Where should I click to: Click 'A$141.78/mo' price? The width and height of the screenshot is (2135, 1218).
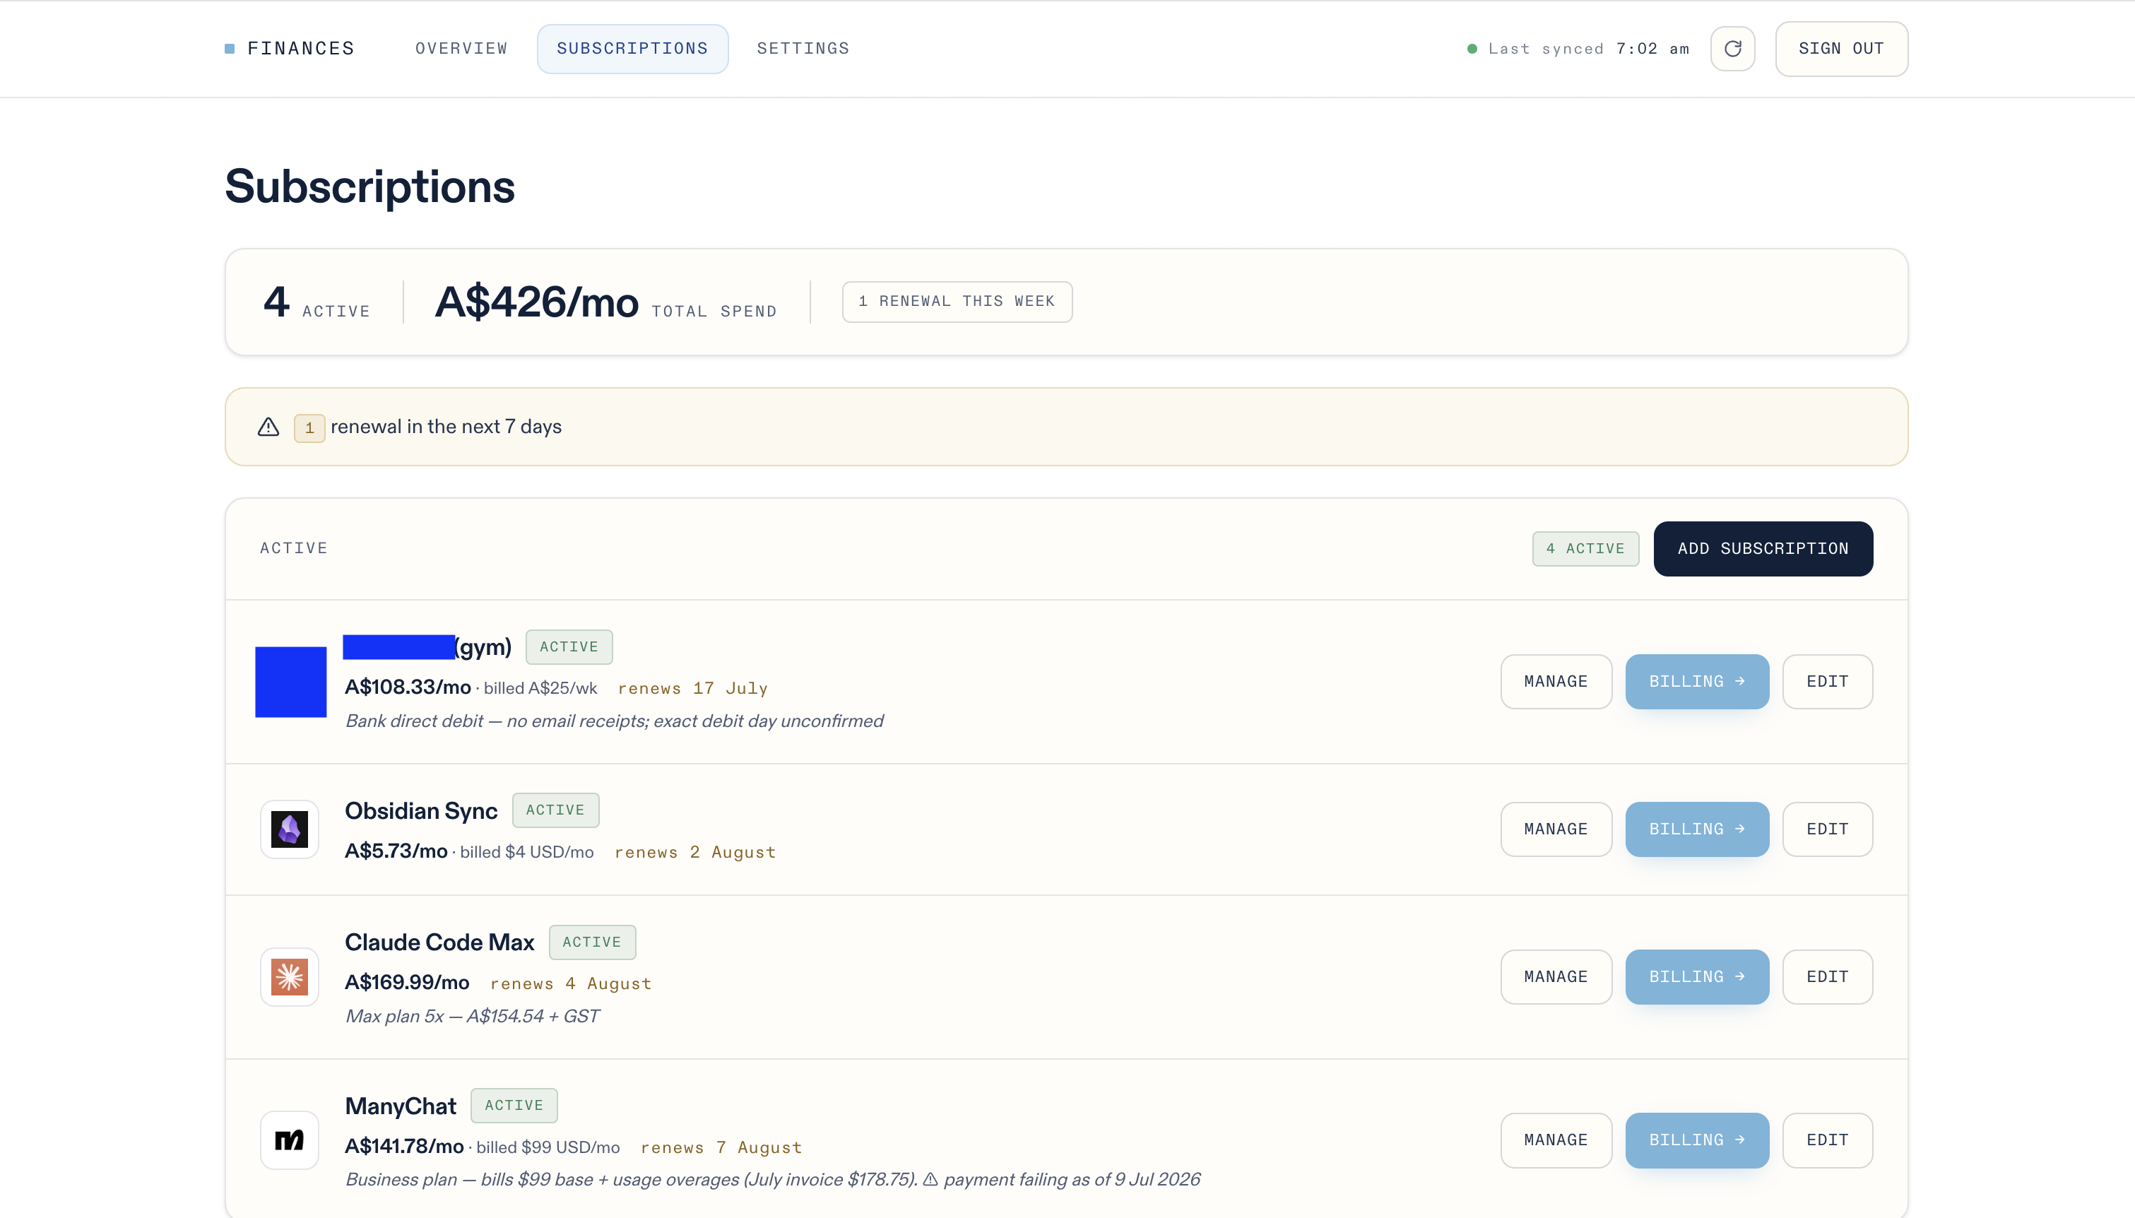click(x=404, y=1146)
